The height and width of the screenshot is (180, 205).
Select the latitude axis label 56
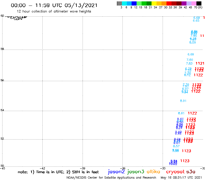pos(2,80)
